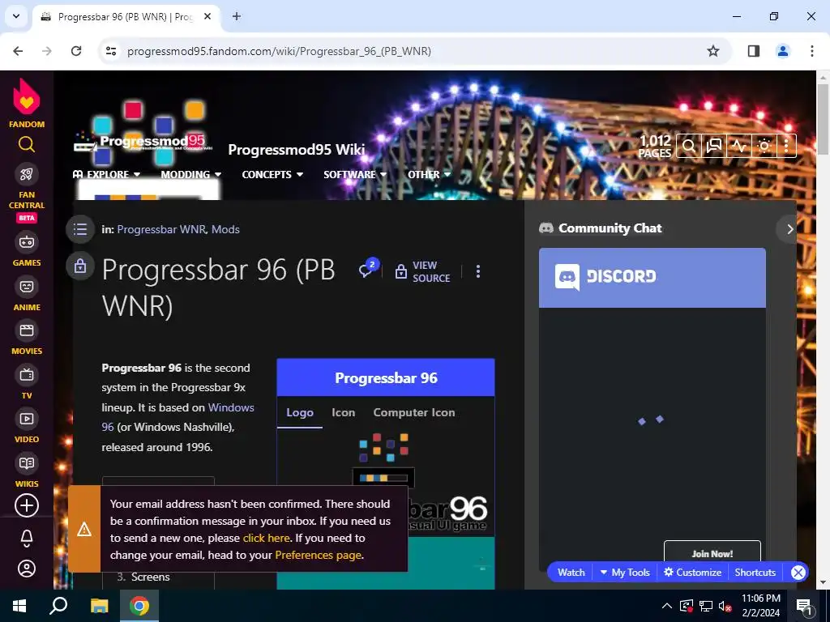Open Chrome side panel icon
The height and width of the screenshot is (622, 830).
coord(754,51)
